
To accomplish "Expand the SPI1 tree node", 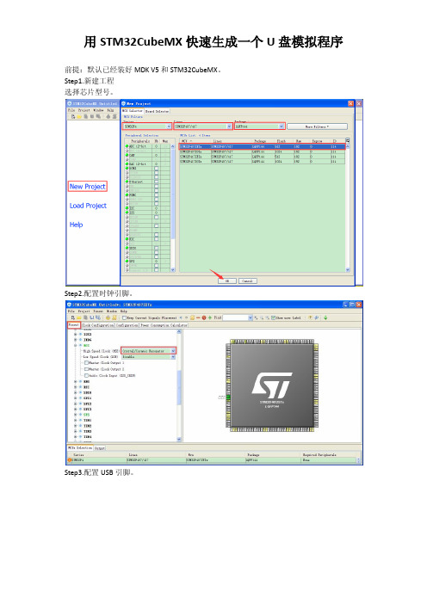I will click(x=75, y=398).
